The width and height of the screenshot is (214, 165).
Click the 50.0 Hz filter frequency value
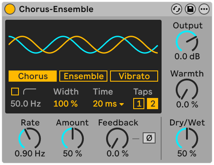click(26, 104)
